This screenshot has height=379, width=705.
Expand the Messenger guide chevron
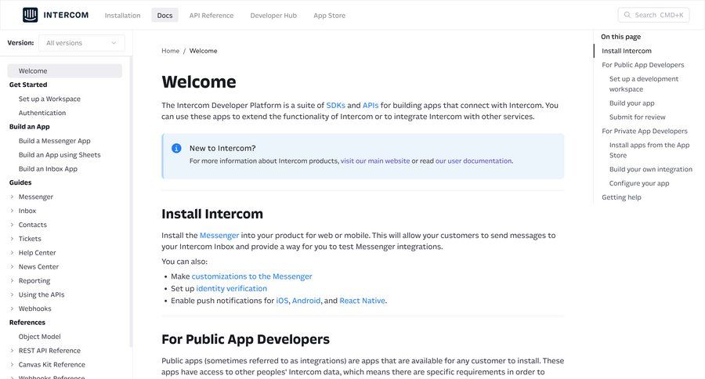tap(12, 197)
